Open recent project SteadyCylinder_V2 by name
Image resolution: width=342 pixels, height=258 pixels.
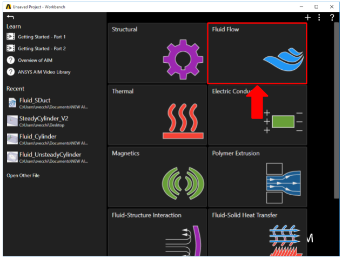44,118
